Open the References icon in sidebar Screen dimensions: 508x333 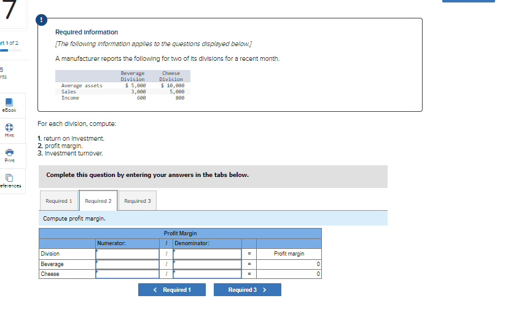click(9, 178)
